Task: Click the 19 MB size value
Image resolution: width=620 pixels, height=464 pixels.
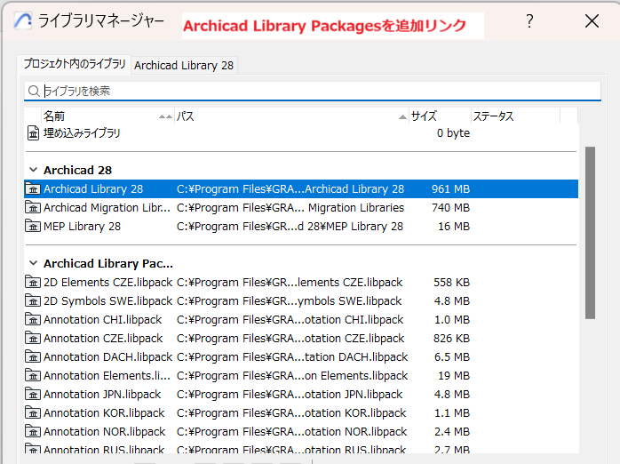Action: (454, 375)
